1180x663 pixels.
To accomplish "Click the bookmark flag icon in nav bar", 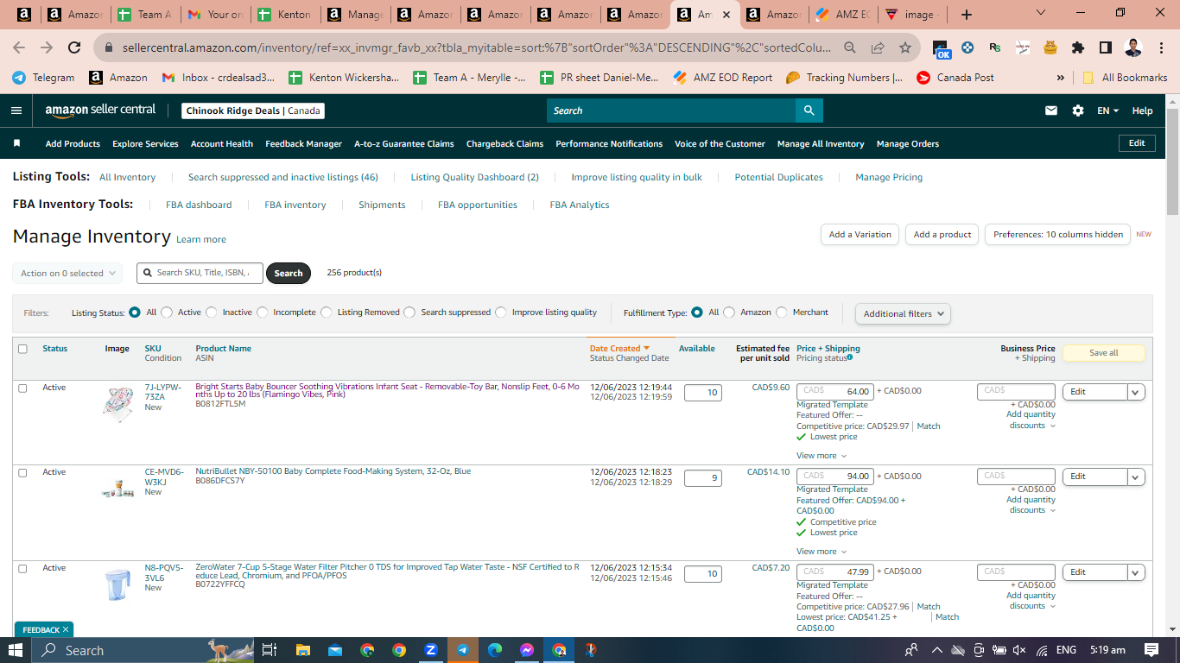I will (16, 143).
